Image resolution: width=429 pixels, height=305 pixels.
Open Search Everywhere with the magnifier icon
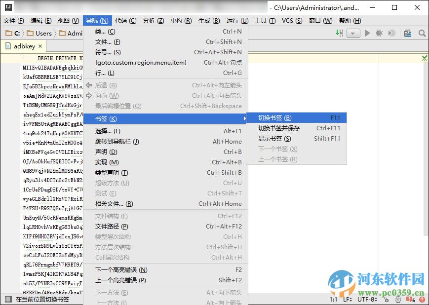(421, 33)
